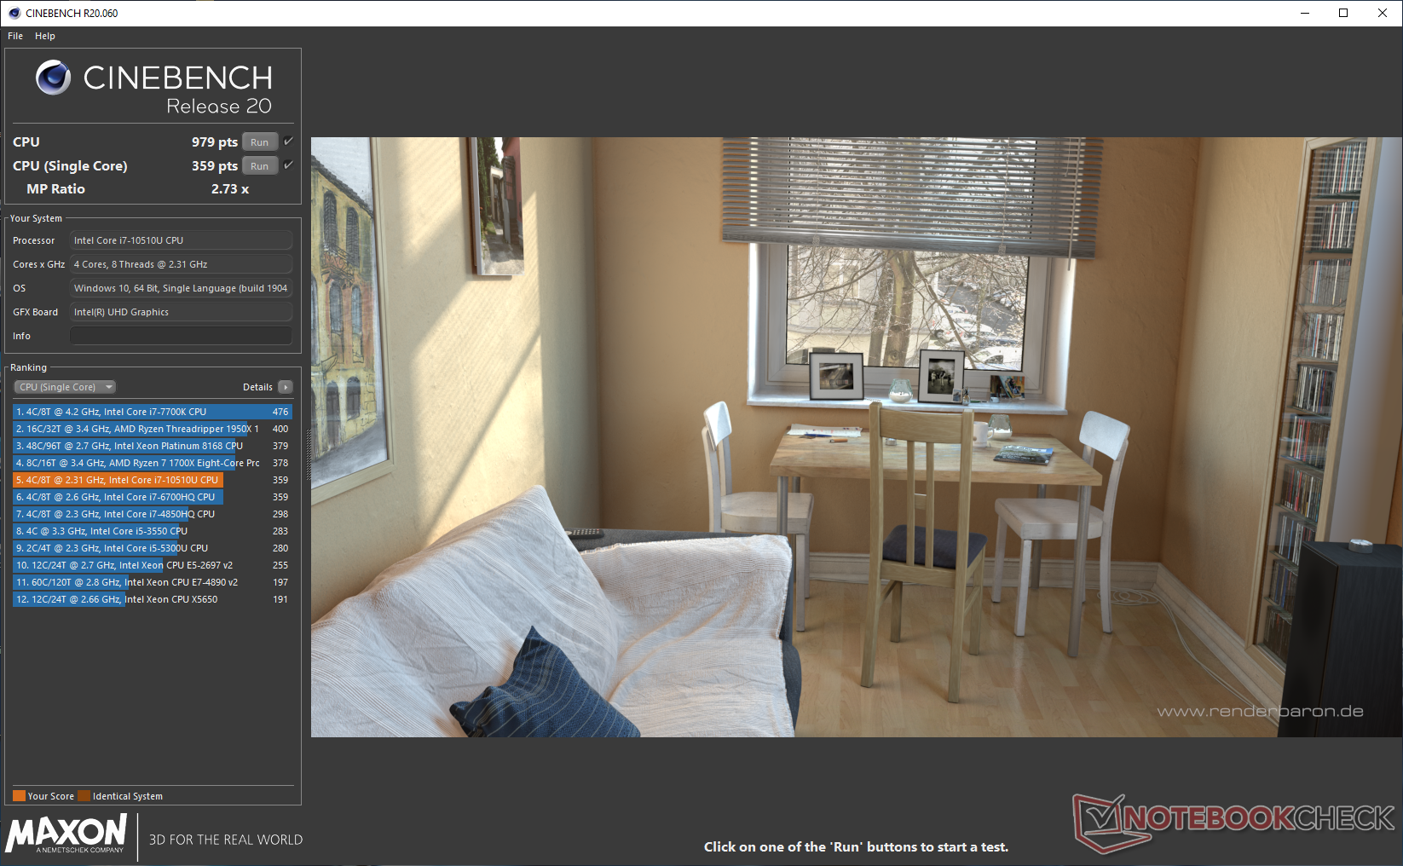Maximize the Cinebench window

(x=1343, y=13)
